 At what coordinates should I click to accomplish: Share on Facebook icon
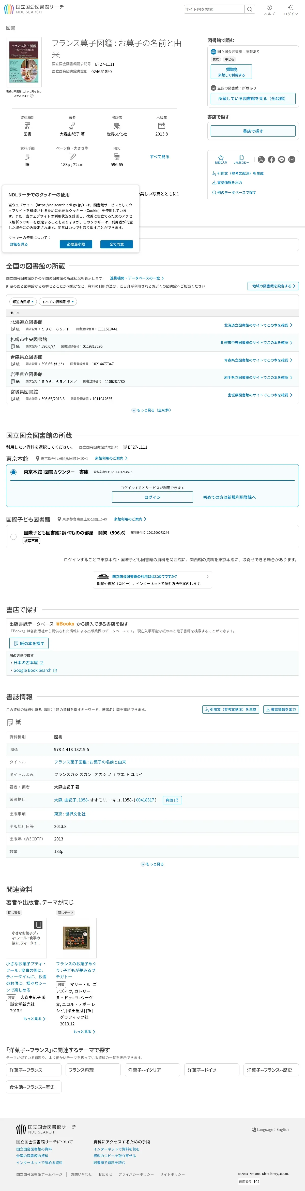pos(271,159)
